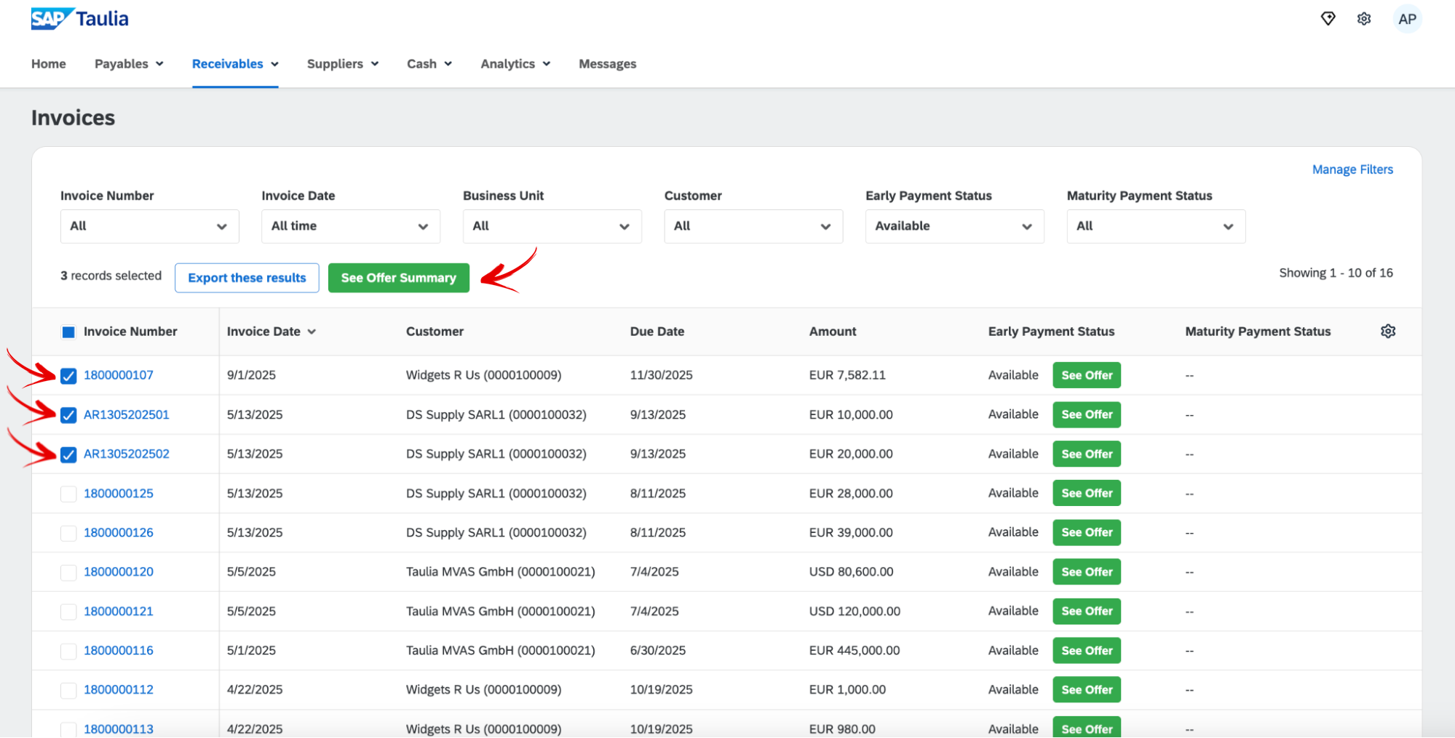Click Invoice Number column header text
Screen dimensions: 1455x738
(x=130, y=332)
